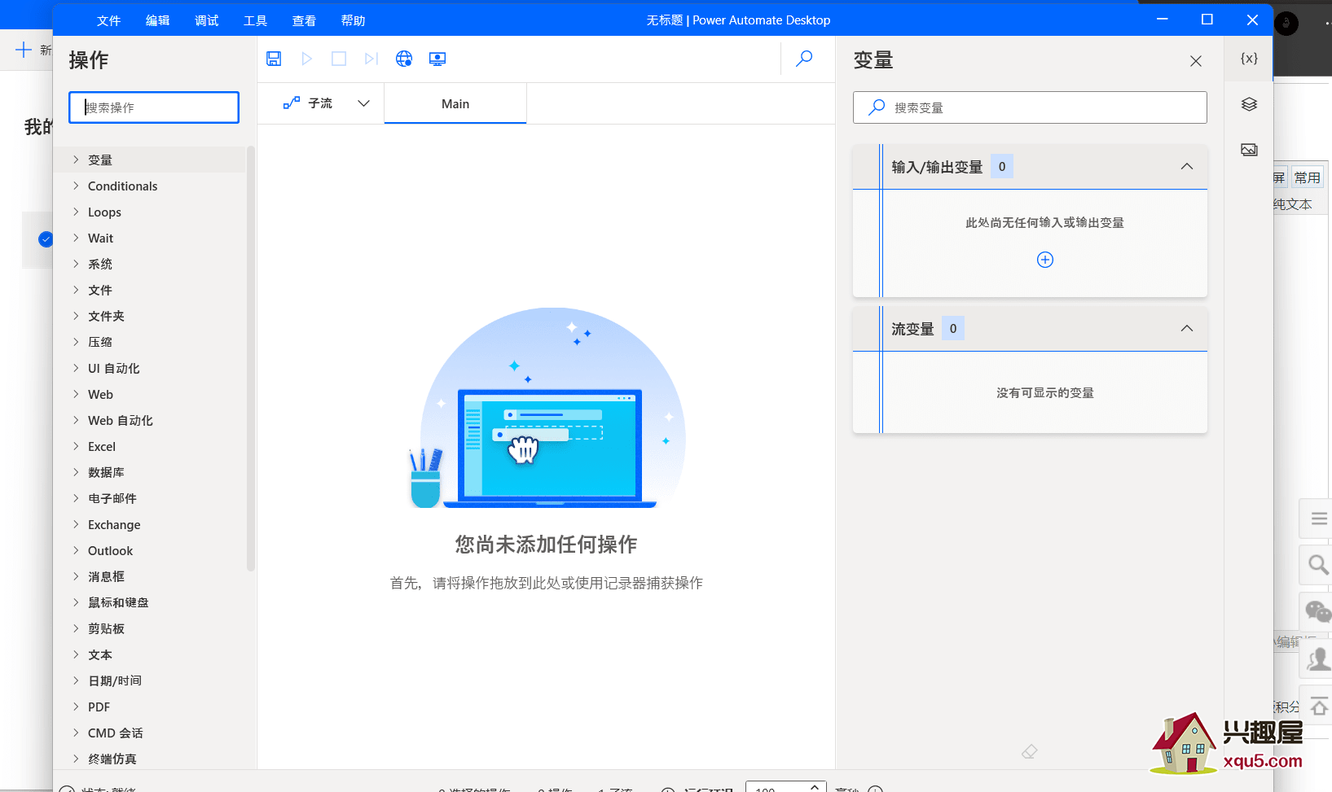Expand the 终端仿真 action group
The height and width of the screenshot is (792, 1332).
[76, 759]
